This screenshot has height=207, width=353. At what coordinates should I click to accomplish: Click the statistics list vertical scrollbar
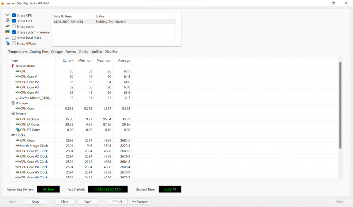[x=340, y=105]
